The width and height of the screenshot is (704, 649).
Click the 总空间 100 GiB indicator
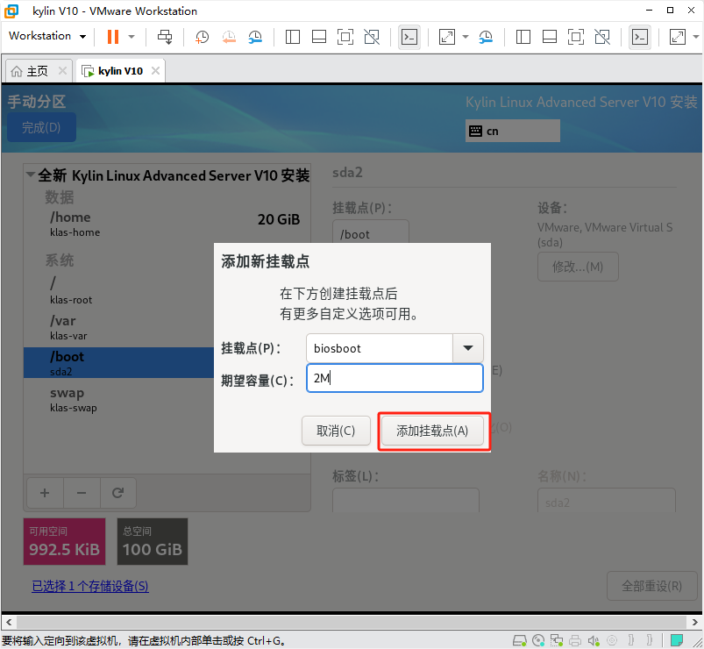pos(153,541)
